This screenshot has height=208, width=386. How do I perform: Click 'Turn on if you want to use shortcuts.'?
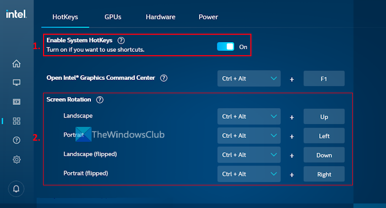pyautogui.click(x=95, y=50)
